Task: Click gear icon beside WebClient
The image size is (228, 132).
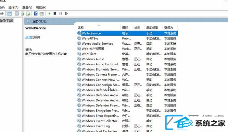Action: click(x=79, y=54)
